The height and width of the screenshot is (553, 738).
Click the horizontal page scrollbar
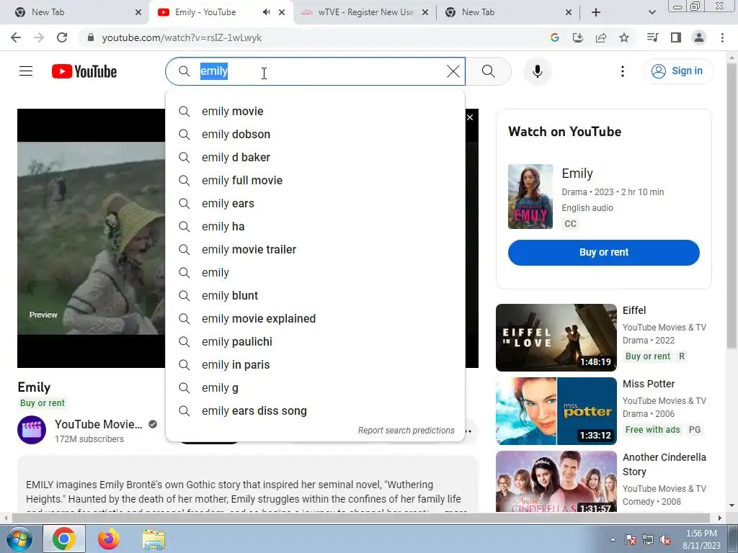pos(360,518)
